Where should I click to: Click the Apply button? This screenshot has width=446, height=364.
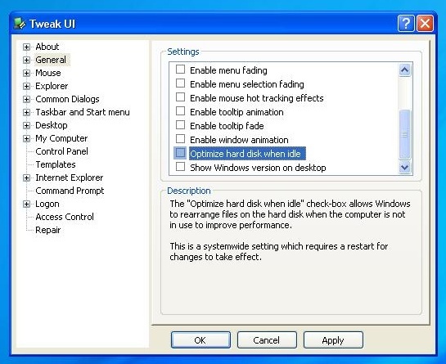click(x=333, y=339)
